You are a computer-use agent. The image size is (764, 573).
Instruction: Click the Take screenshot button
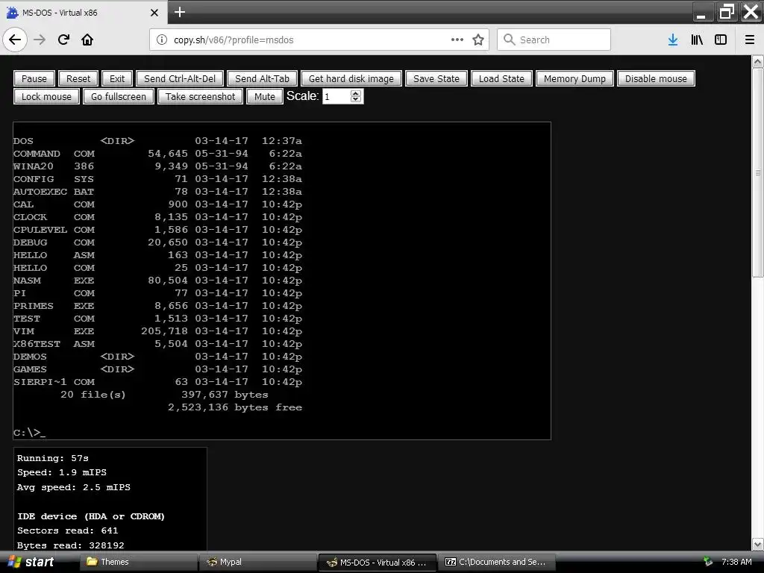point(200,96)
